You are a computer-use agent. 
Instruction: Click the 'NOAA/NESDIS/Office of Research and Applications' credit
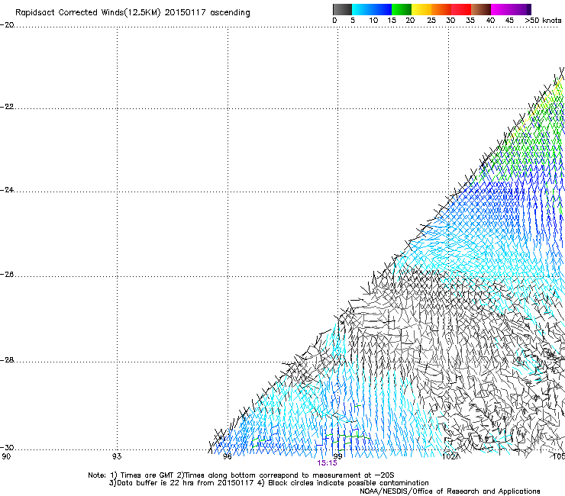click(450, 491)
